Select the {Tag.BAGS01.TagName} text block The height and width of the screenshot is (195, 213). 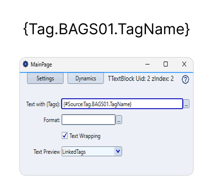pos(106,29)
